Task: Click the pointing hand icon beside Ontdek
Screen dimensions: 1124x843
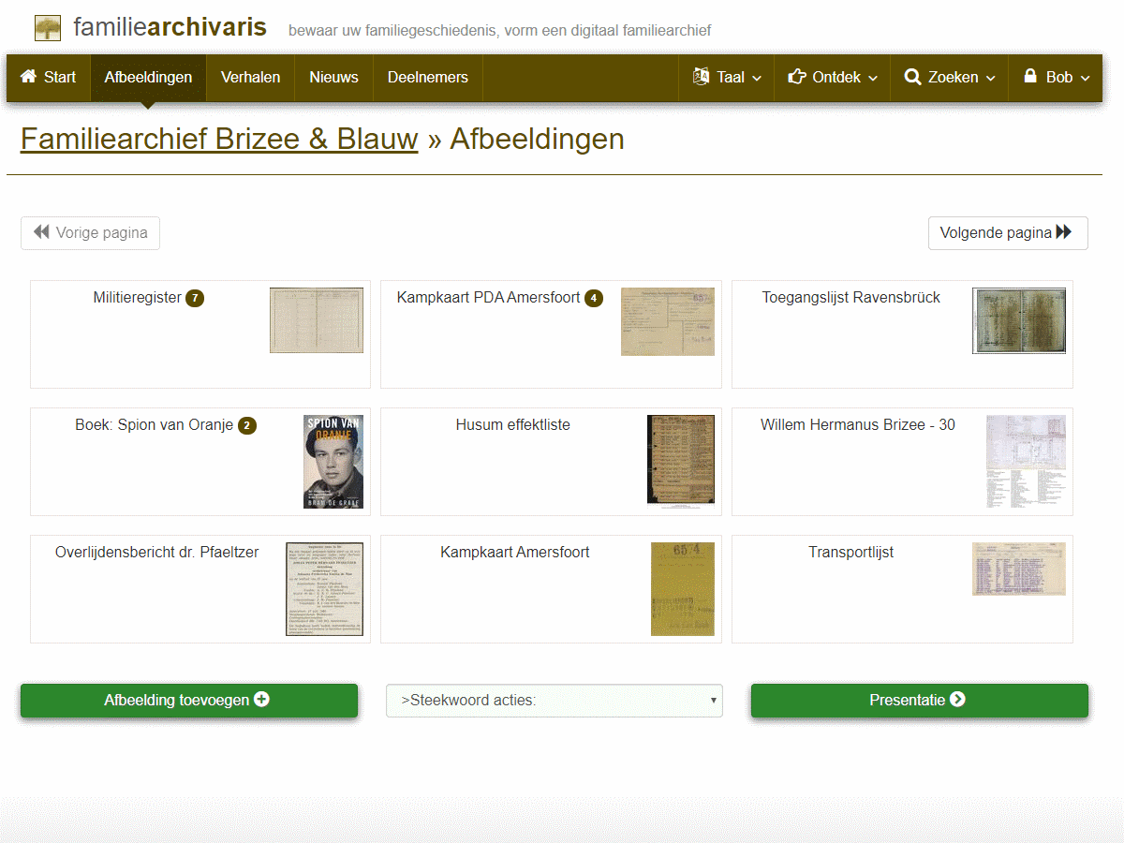Action: (x=797, y=77)
